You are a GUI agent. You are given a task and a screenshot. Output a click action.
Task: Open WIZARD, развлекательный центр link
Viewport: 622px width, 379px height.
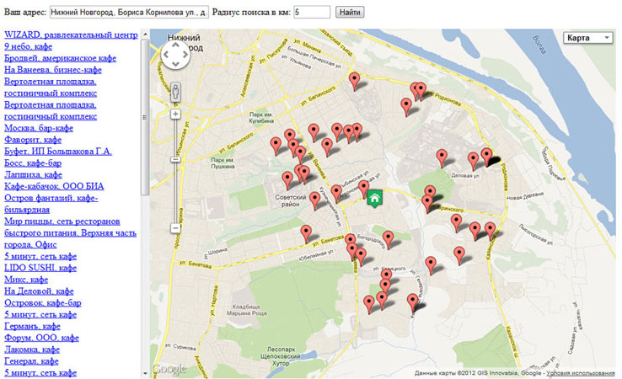pos(71,35)
